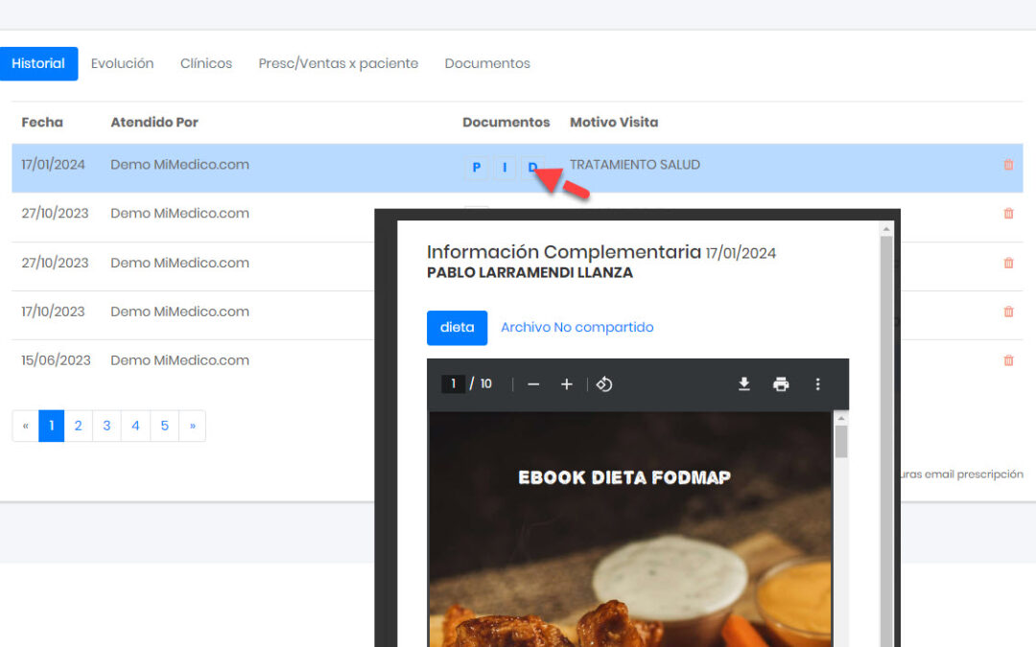
Task: Delete the 17/01/2024 visit record
Action: [x=1008, y=165]
